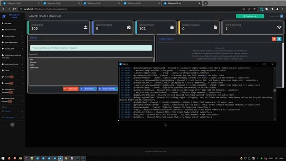Open the browser extensions puzzle icon
The width and height of the screenshot is (286, 161).
267,9
